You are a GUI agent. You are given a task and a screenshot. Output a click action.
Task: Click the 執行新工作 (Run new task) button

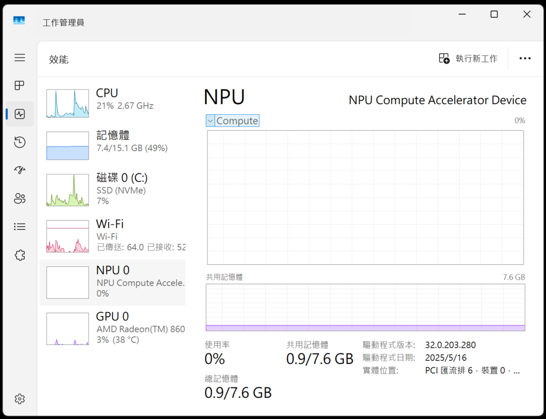click(468, 58)
